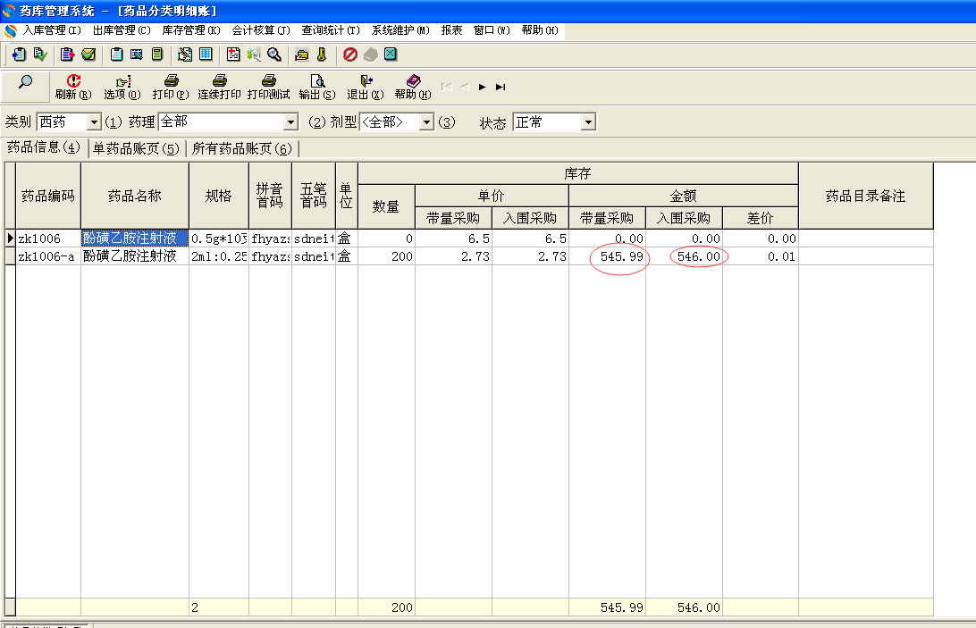Click the clipboard-with-blue-arrow toolbar icon
Viewport: 976px width, 628px height.
click(x=20, y=54)
